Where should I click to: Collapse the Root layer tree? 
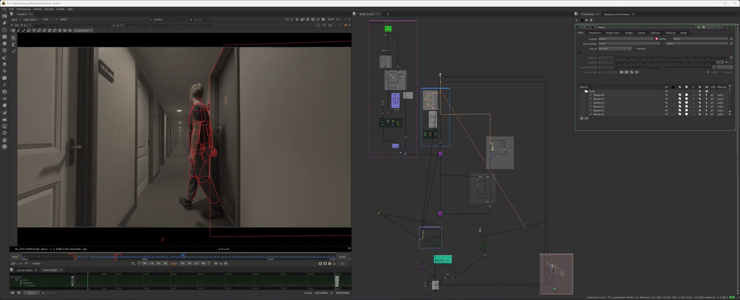(582, 92)
